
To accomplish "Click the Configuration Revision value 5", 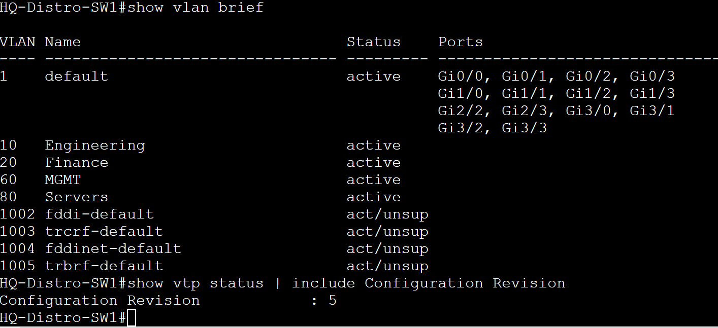I will (333, 301).
